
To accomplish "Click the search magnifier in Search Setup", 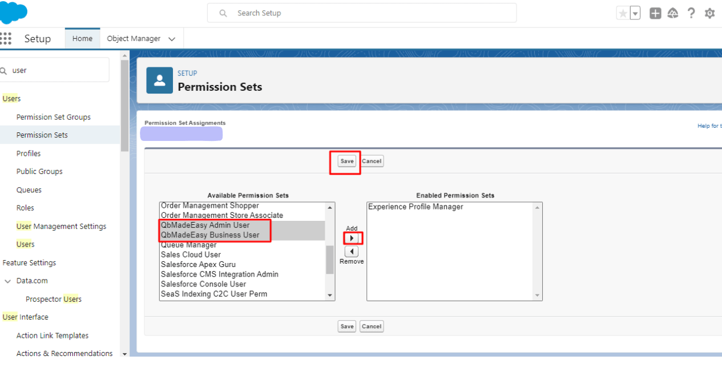I will click(x=223, y=13).
